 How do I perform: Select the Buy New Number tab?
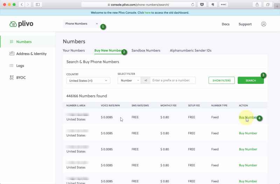click(108, 51)
